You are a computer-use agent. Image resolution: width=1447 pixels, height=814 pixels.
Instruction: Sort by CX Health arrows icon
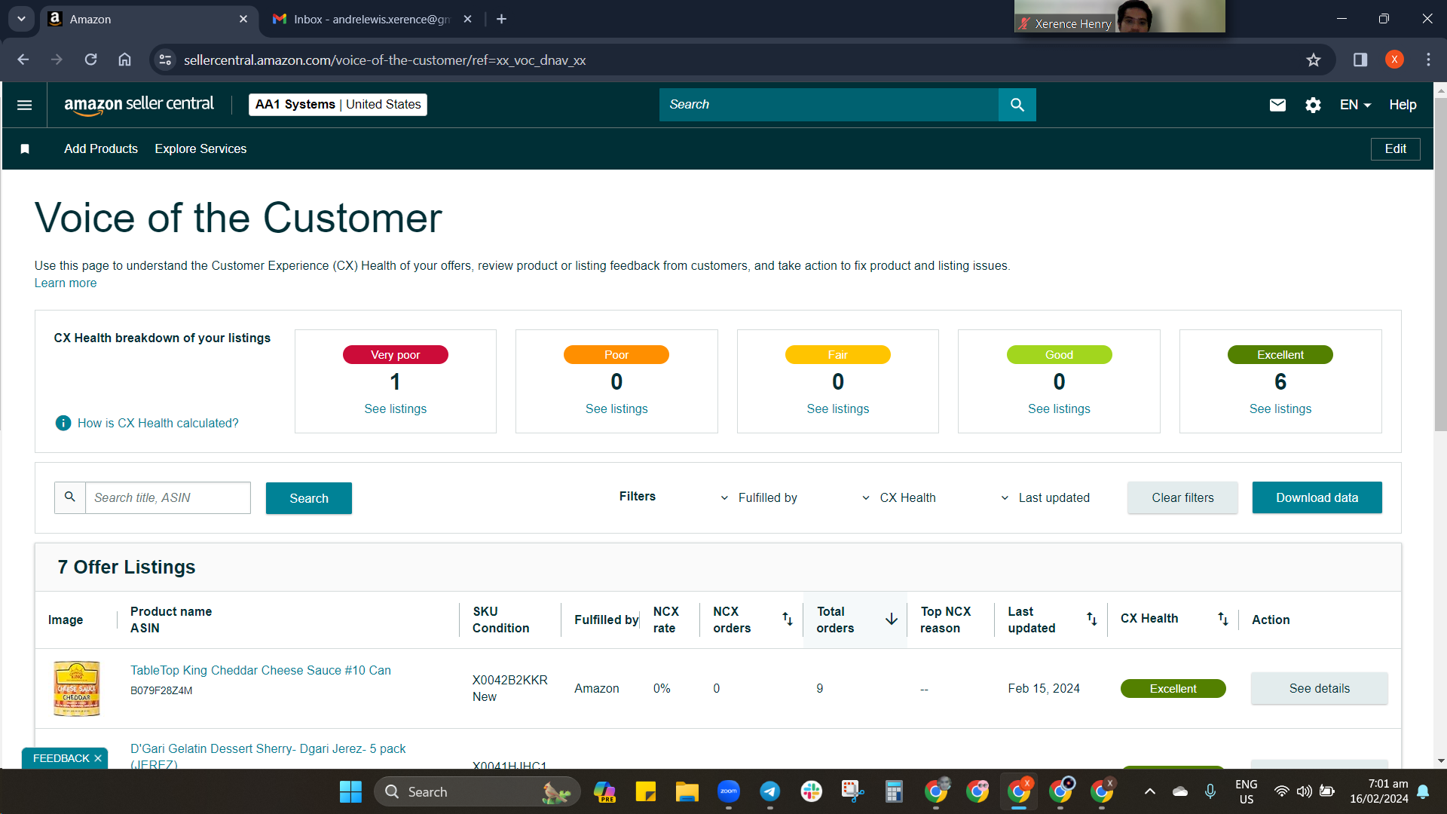[1223, 619]
